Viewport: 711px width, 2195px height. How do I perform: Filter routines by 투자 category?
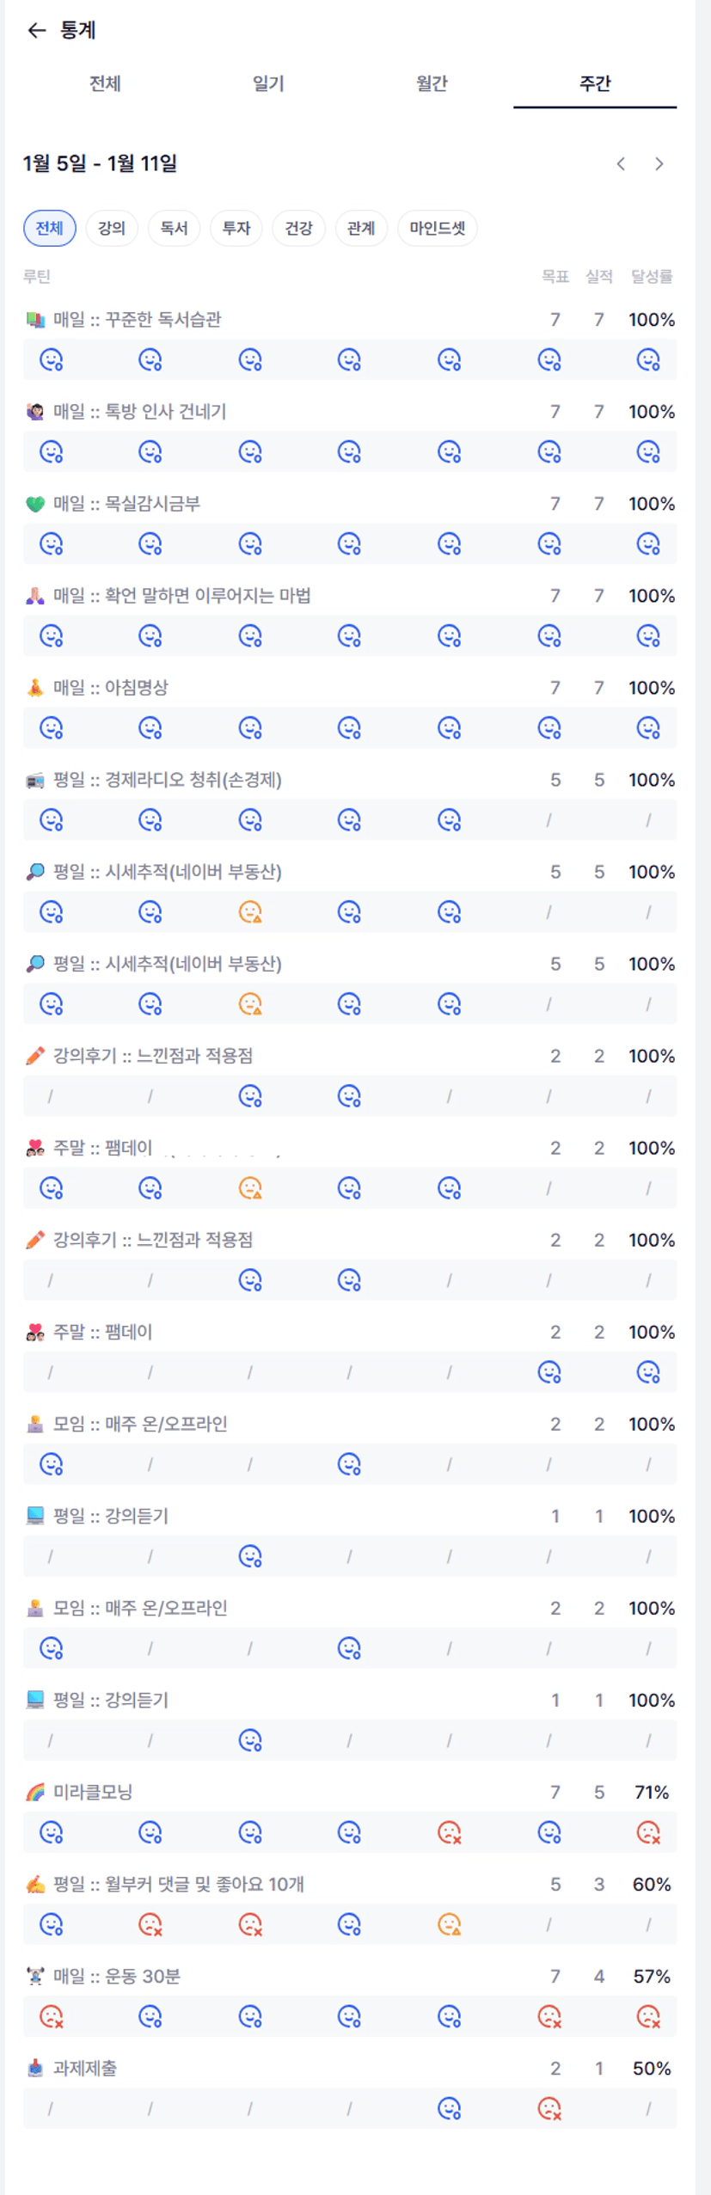pyautogui.click(x=236, y=228)
